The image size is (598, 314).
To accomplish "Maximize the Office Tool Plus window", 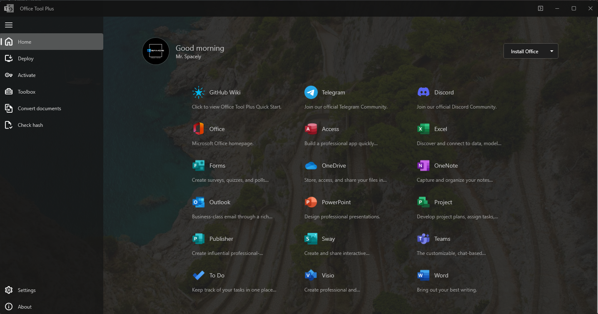I will point(574,8).
